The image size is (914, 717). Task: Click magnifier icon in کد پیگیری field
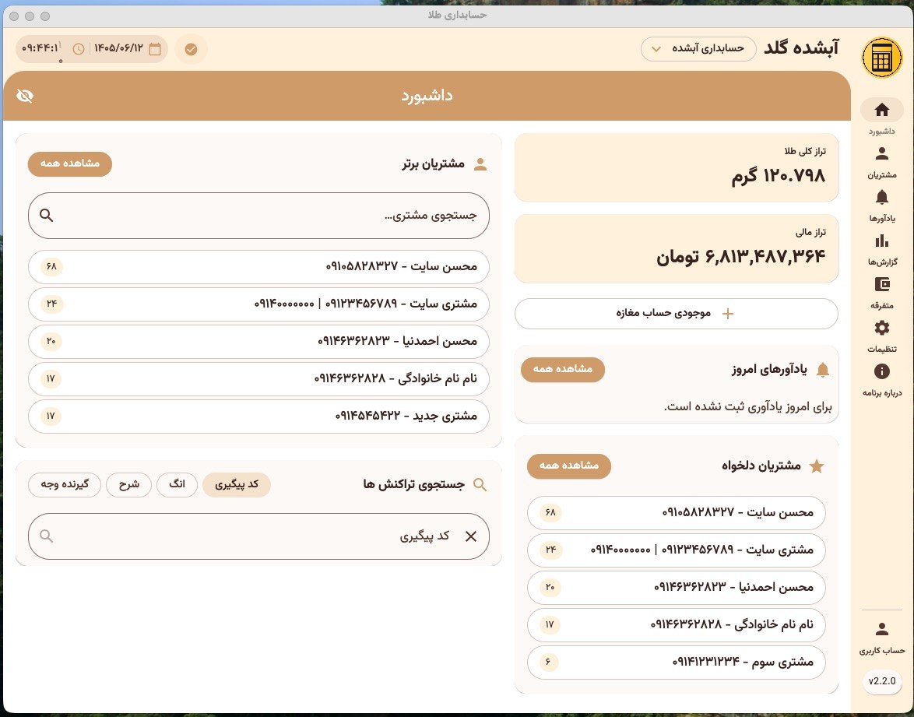[47, 536]
